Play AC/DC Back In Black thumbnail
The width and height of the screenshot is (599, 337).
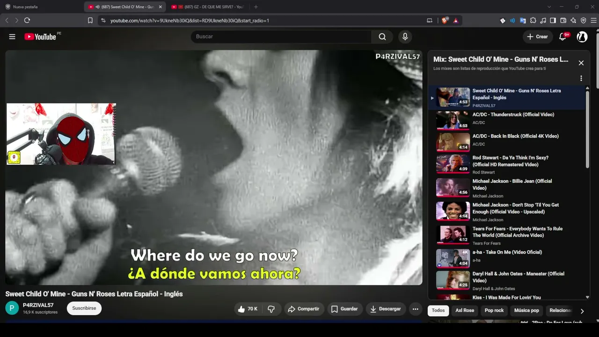point(453,142)
